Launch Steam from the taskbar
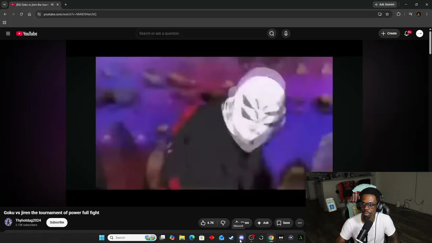Viewport: 432px width, 243px height. pos(231,238)
